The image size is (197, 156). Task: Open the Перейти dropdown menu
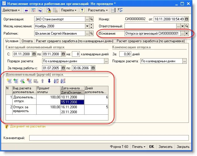tap(69, 10)
